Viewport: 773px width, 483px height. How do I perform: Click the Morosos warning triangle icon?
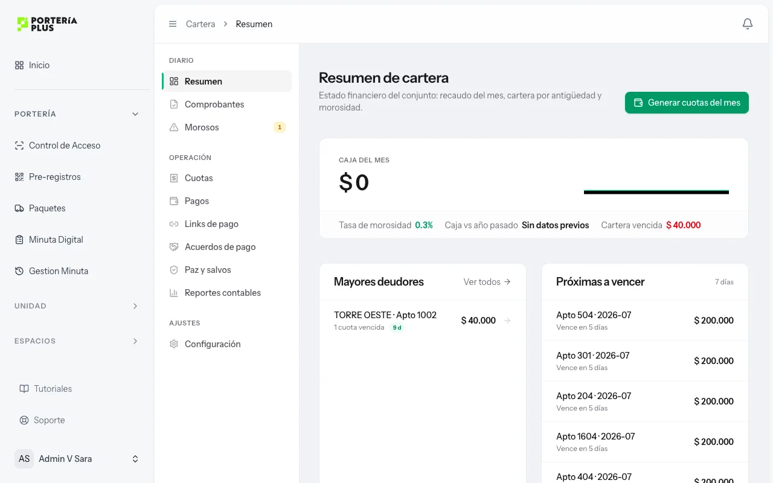coord(174,127)
